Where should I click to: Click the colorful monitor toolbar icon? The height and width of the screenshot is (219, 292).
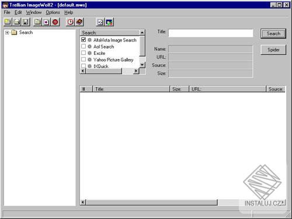click(109, 22)
